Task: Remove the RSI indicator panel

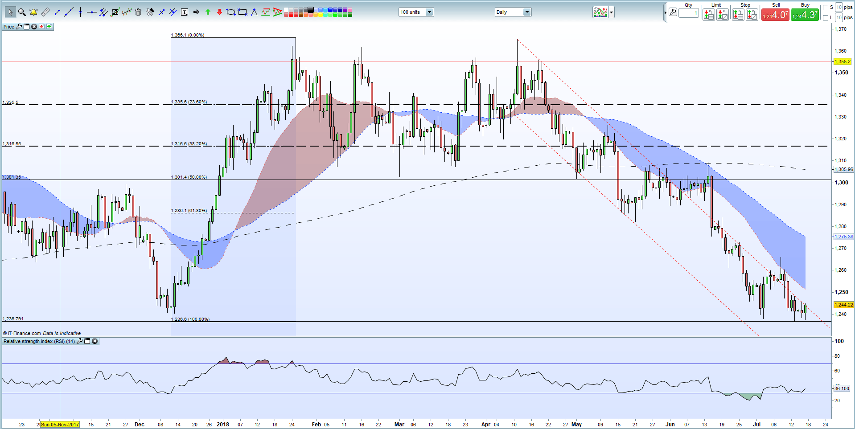Action: coord(95,341)
